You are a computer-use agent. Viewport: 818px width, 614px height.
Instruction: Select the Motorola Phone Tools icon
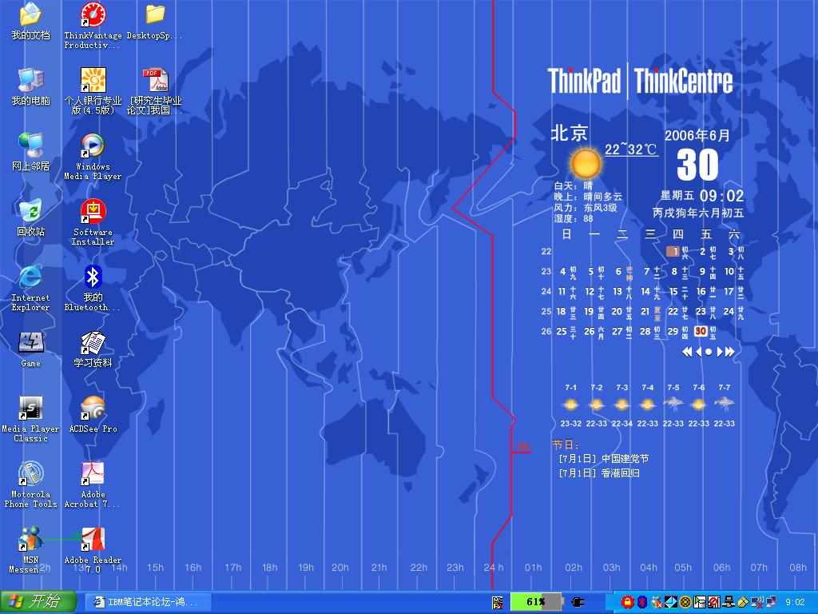click(x=30, y=474)
